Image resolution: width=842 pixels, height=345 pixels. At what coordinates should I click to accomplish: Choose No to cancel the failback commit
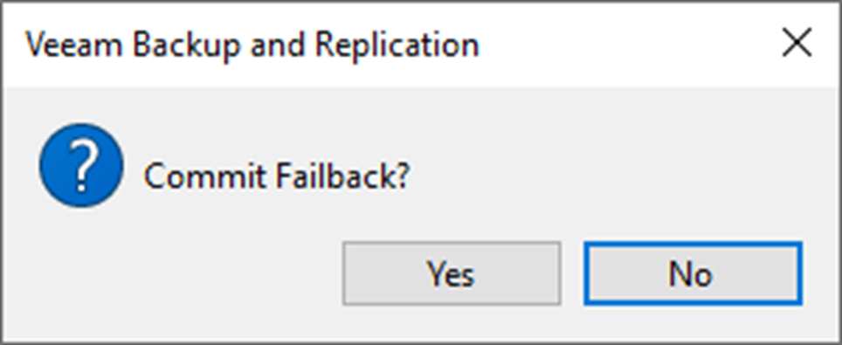[693, 273]
